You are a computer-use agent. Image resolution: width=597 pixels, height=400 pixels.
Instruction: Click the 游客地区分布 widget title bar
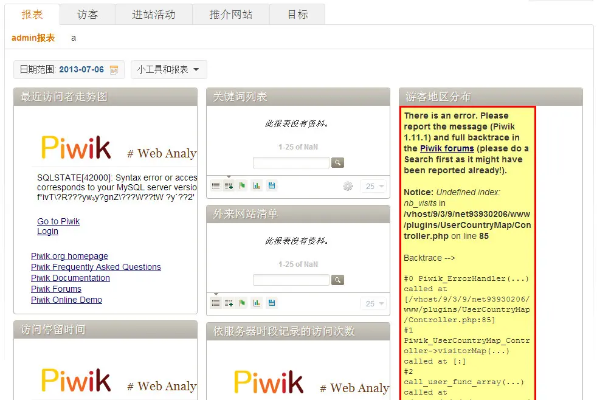click(x=491, y=97)
